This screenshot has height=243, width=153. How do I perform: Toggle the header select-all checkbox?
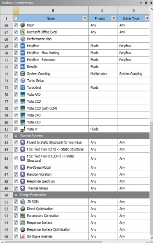(x=16, y=18)
